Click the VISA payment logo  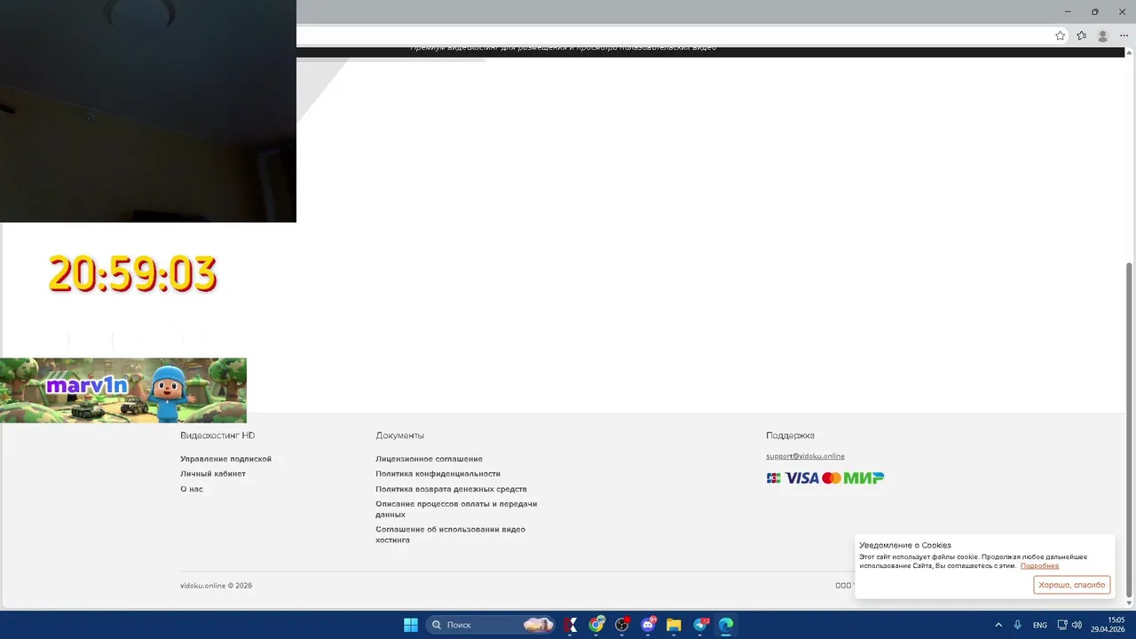tap(801, 477)
